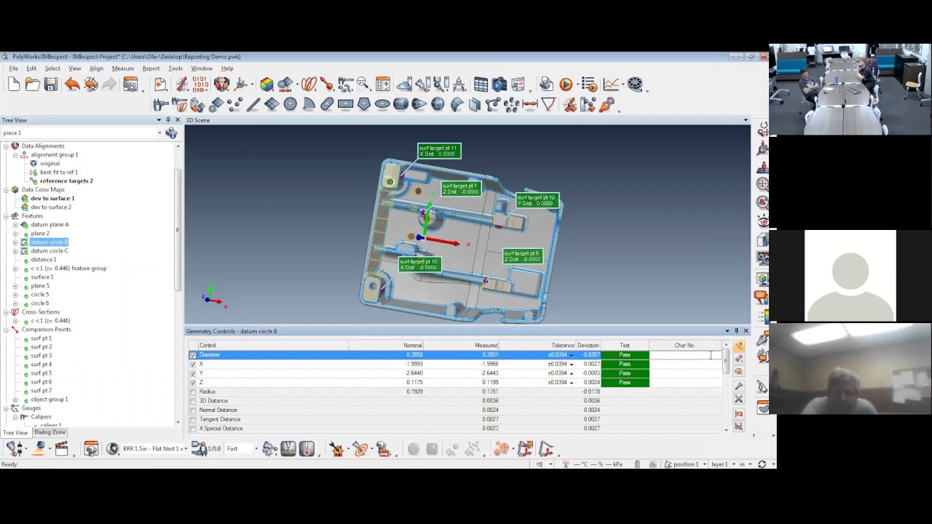
Task: Click the Char No. column header
Action: click(684, 346)
